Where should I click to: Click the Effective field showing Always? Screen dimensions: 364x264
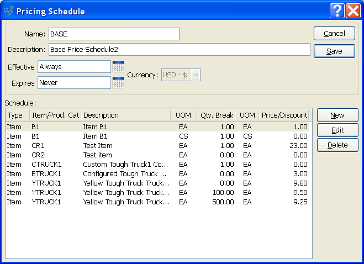[74, 67]
